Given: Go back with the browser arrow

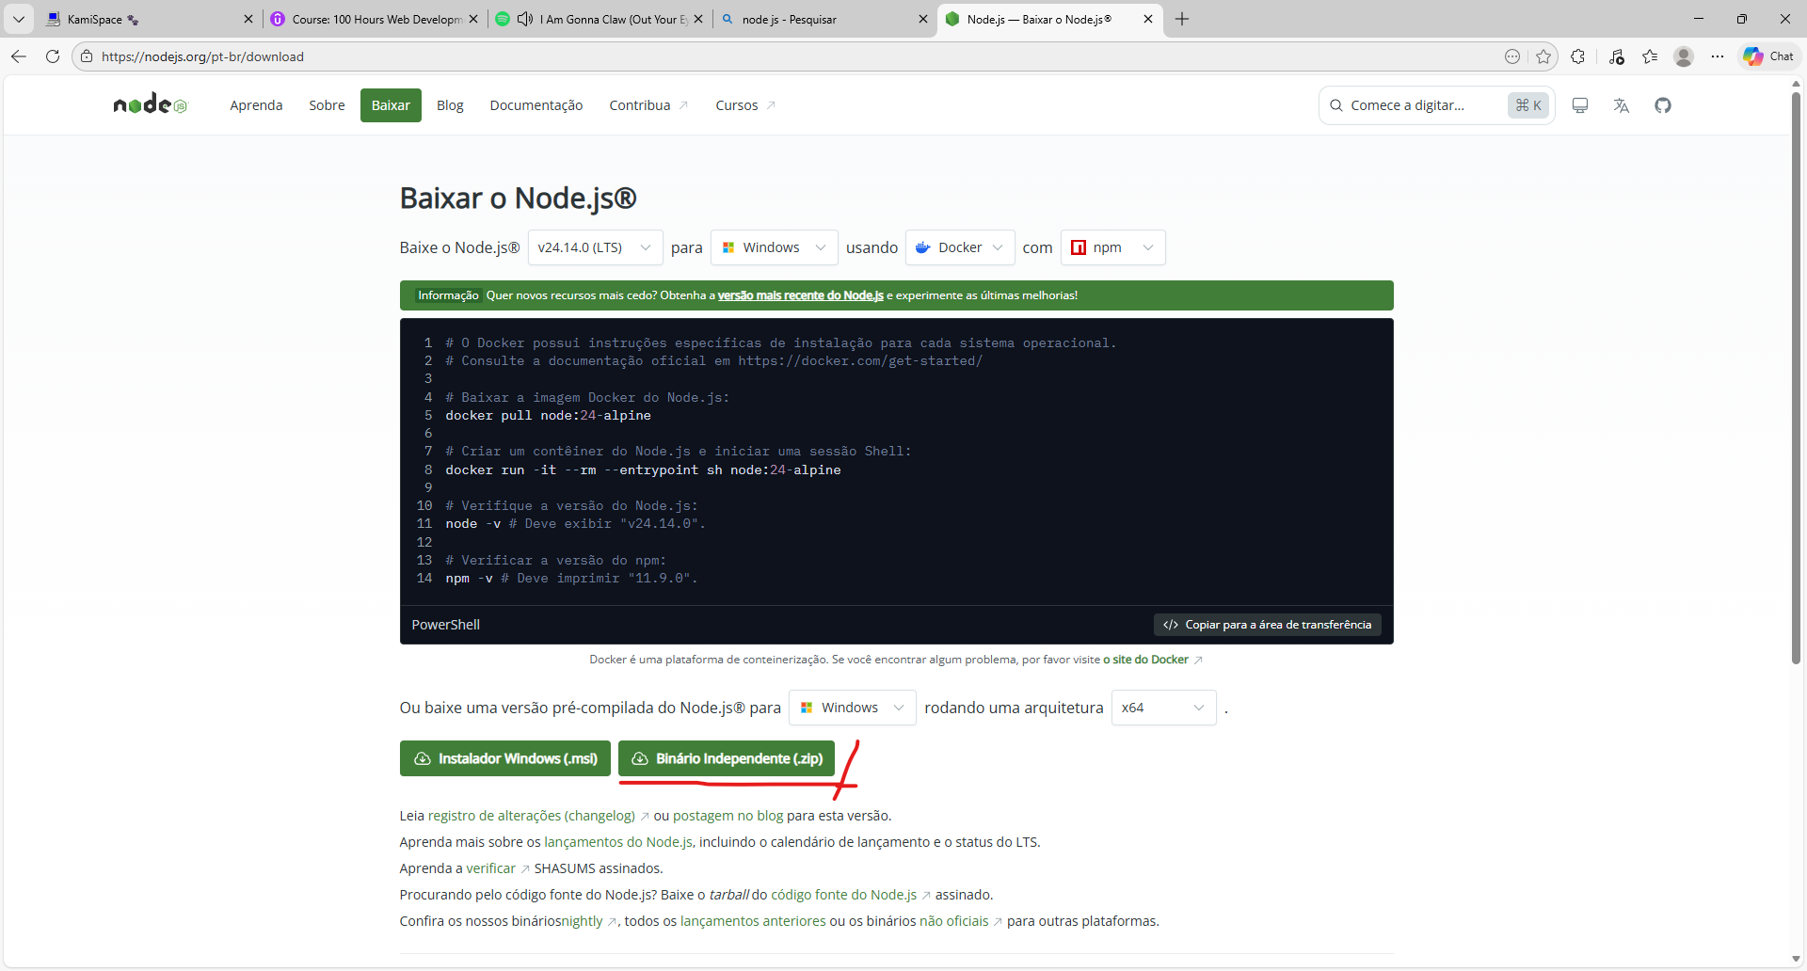Looking at the screenshot, I should click(19, 56).
